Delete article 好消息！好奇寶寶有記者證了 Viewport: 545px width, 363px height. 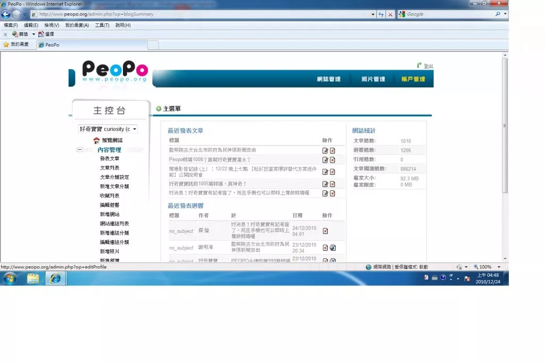[333, 193]
